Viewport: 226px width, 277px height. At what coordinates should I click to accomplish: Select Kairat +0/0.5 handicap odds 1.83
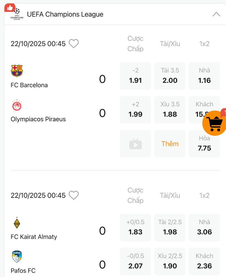tap(135, 227)
